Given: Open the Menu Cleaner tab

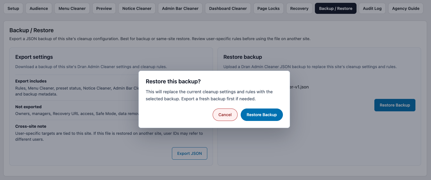Looking at the screenshot, I should pos(72,8).
